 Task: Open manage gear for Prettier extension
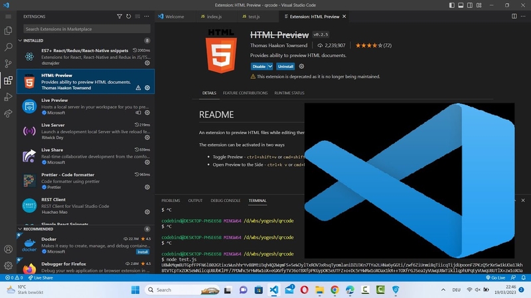(x=147, y=187)
